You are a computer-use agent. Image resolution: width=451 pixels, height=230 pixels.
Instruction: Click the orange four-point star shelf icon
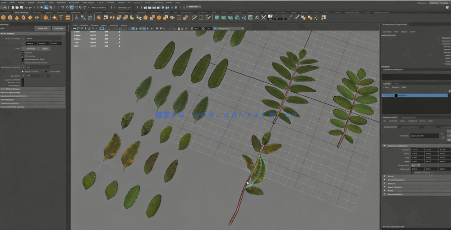click(x=54, y=18)
